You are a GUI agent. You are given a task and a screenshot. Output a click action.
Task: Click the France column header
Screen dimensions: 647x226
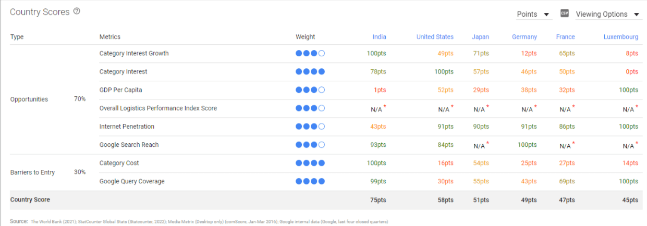click(565, 37)
